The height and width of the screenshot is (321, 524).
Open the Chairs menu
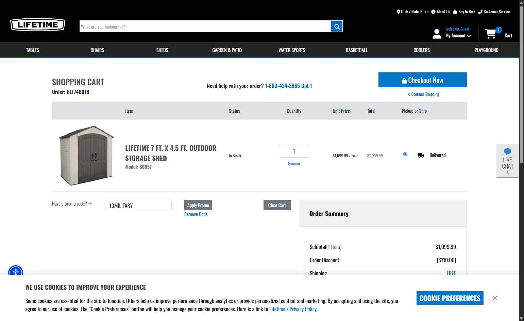(x=97, y=50)
